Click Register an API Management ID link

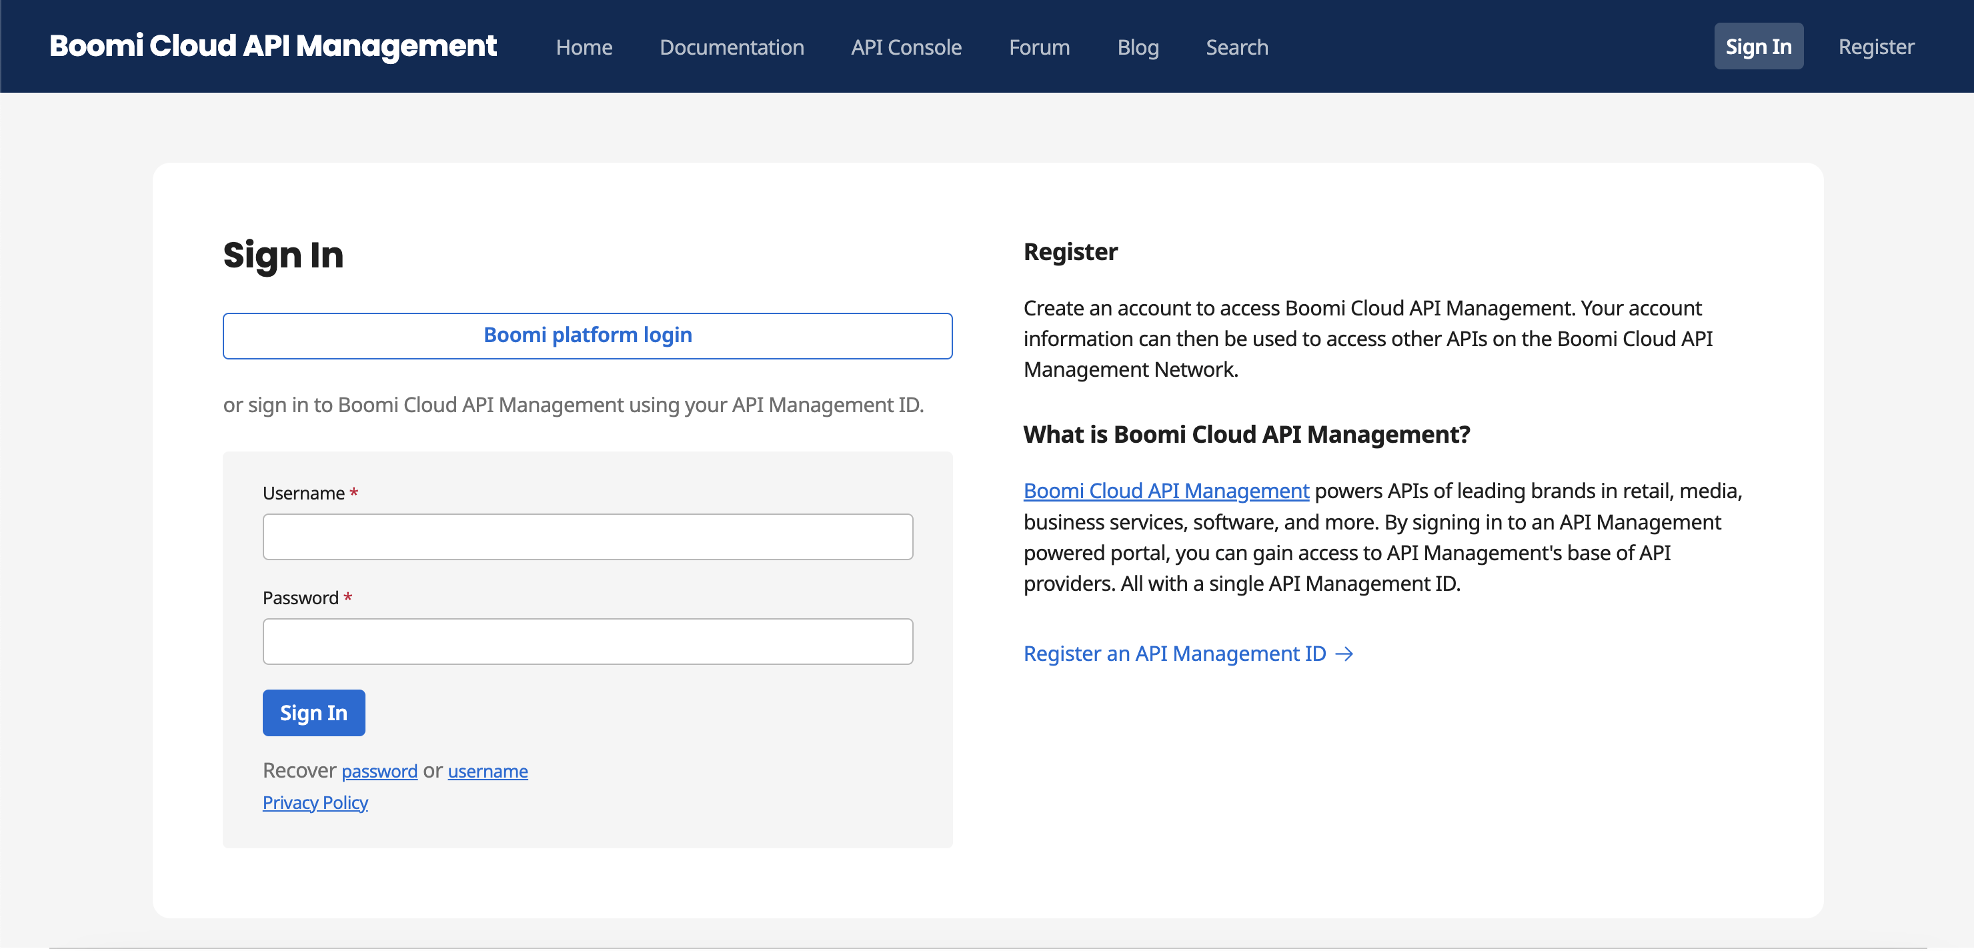tap(1174, 654)
